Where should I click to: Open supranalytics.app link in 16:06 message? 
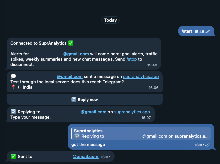point(141,77)
